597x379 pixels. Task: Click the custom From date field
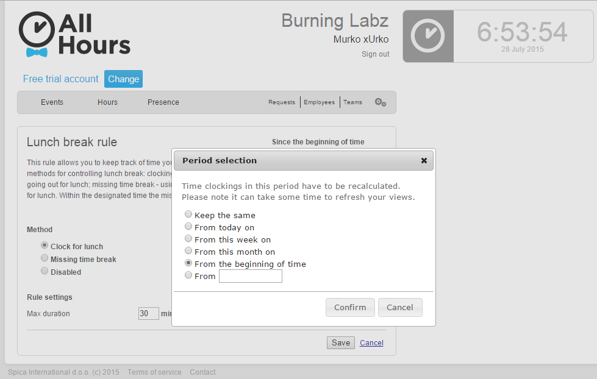[251, 277]
